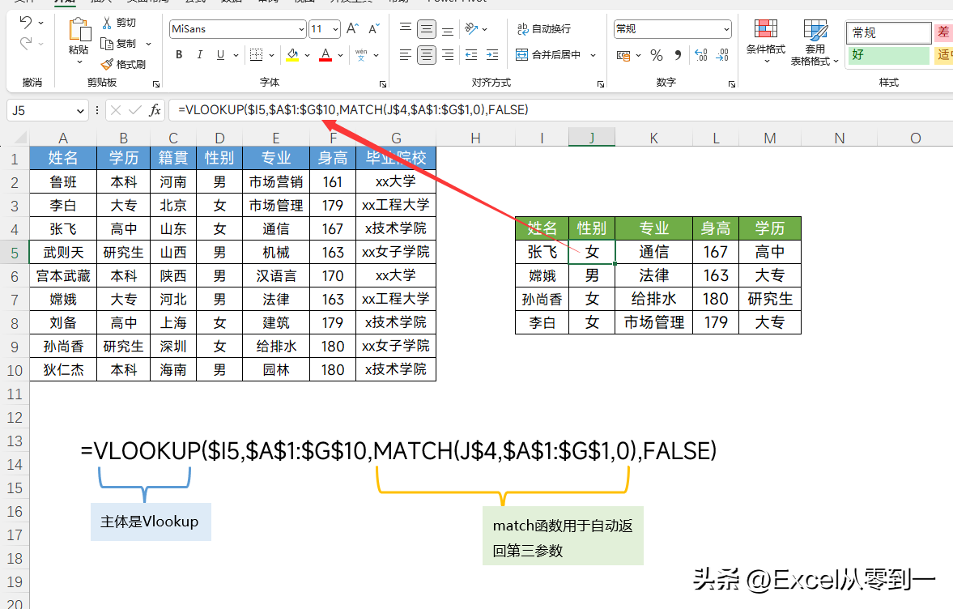Screen dimensions: 953x609
Task: Toggle Bold formatting
Action: coord(179,55)
